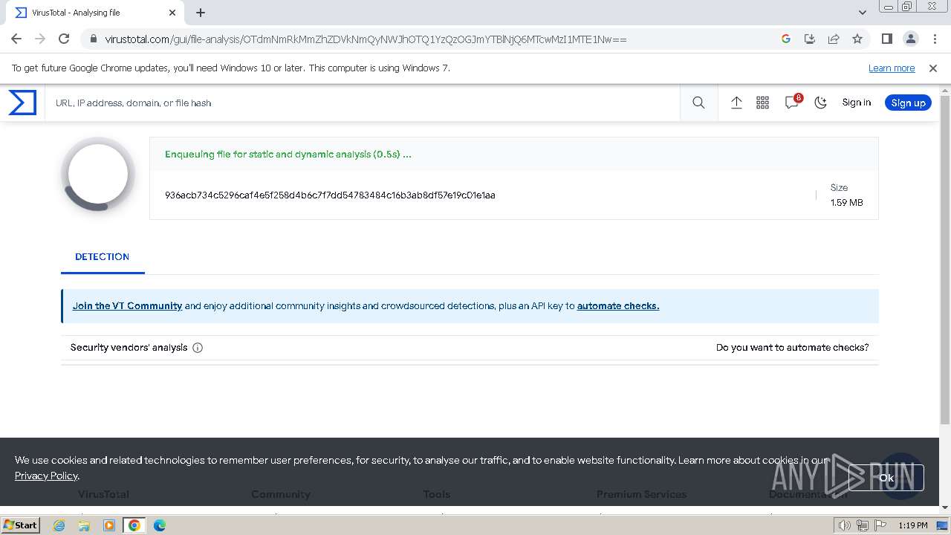
Task: Click the Chrome taskbar icon
Action: pyautogui.click(x=134, y=525)
